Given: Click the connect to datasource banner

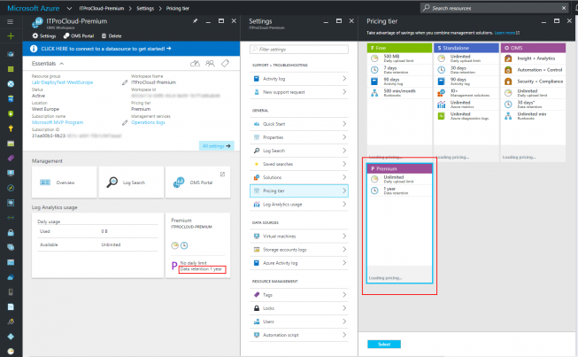Looking at the screenshot, I should pyautogui.click(x=131, y=49).
